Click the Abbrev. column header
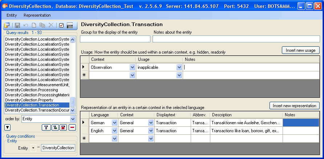Viewport: 324px width, 159px height. point(201,115)
